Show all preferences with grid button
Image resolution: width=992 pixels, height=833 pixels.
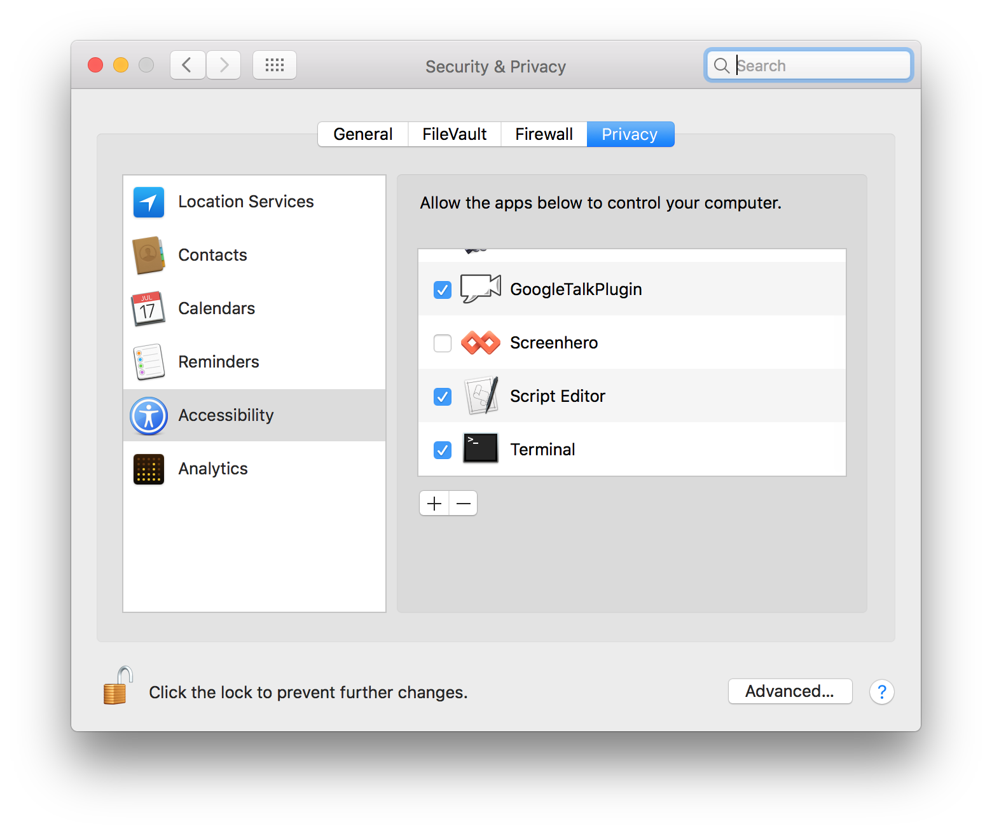tap(275, 65)
